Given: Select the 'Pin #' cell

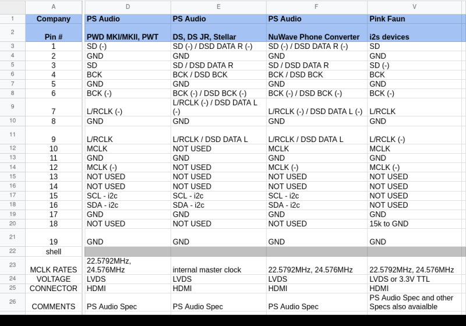Looking at the screenshot, I should [54, 37].
